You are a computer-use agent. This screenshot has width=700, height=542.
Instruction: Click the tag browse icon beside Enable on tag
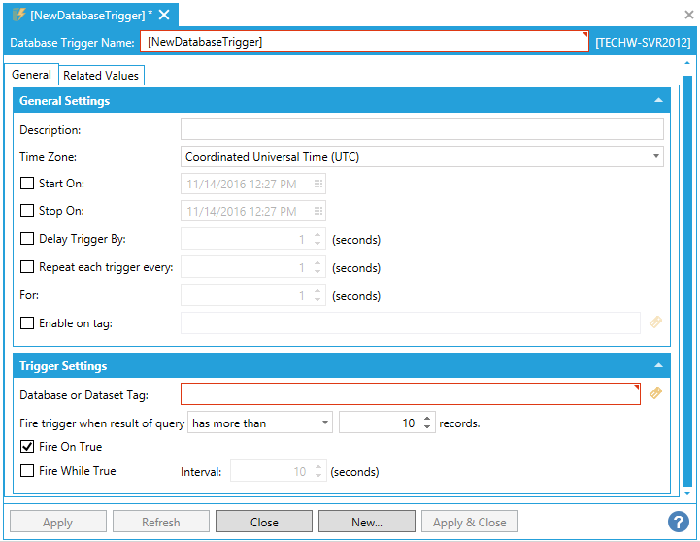[656, 322]
